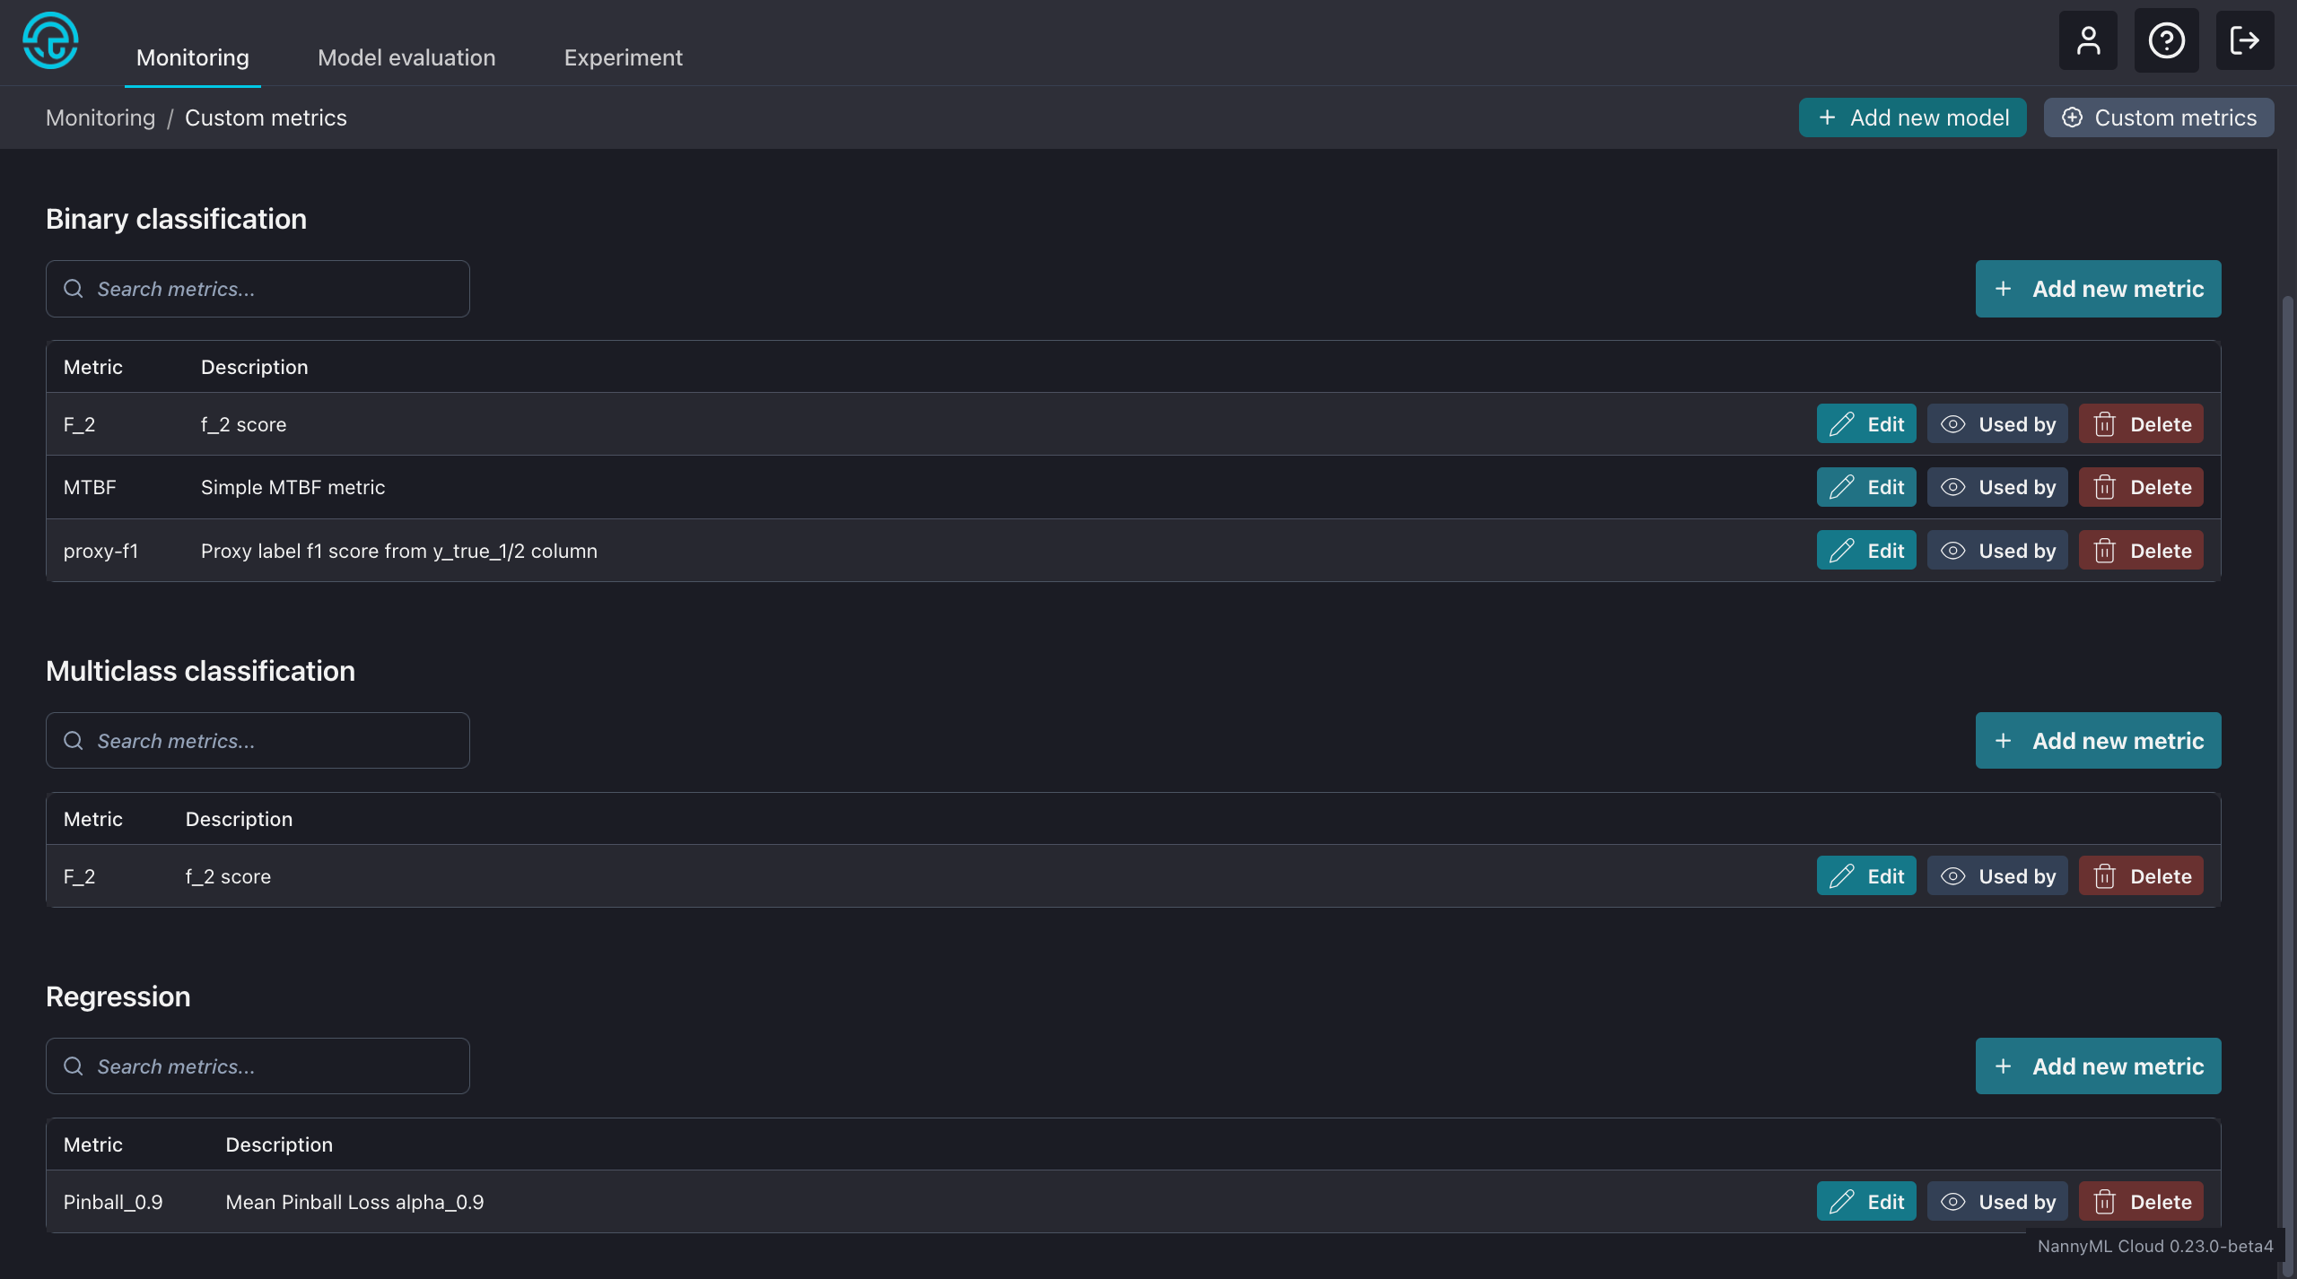Click the magnifier icon in Regression search box
2297x1279 pixels.
(x=74, y=1066)
